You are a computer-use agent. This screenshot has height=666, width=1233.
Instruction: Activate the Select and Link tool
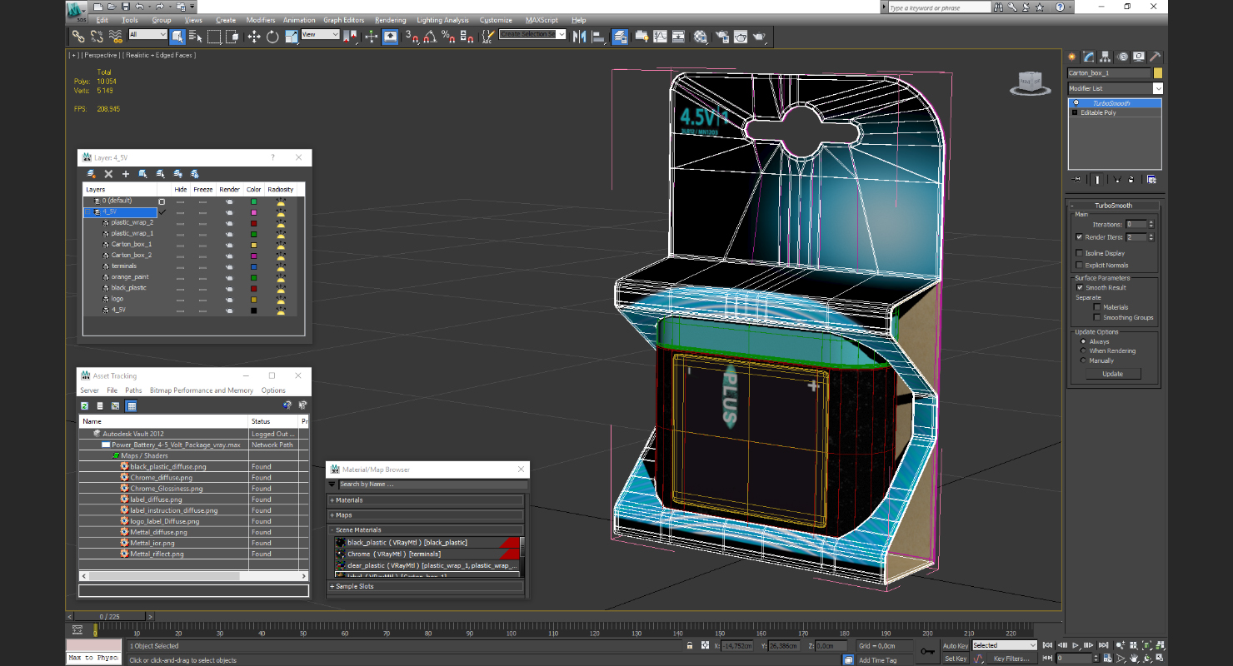77,37
